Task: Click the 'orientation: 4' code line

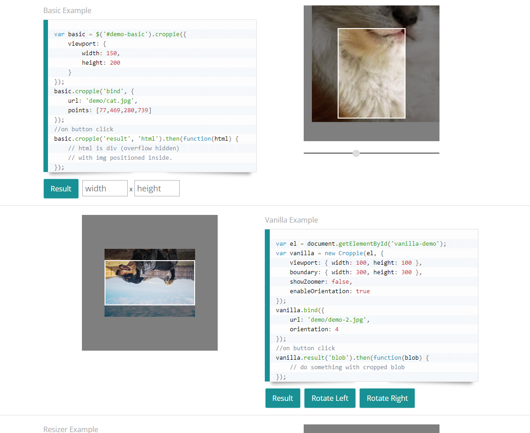Action: coord(314,329)
